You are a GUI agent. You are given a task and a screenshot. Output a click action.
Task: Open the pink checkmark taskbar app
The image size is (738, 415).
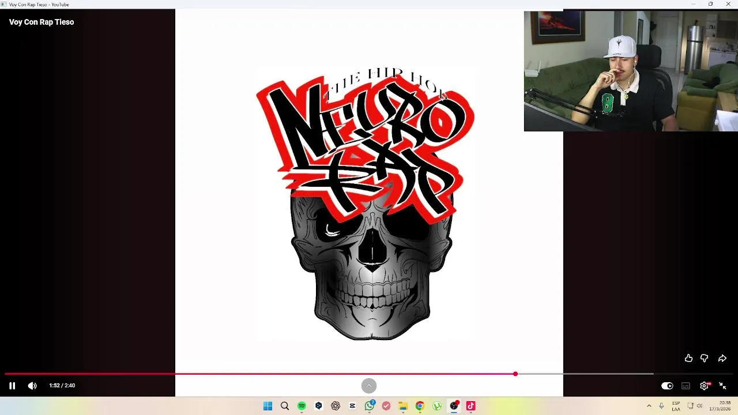coord(386,406)
